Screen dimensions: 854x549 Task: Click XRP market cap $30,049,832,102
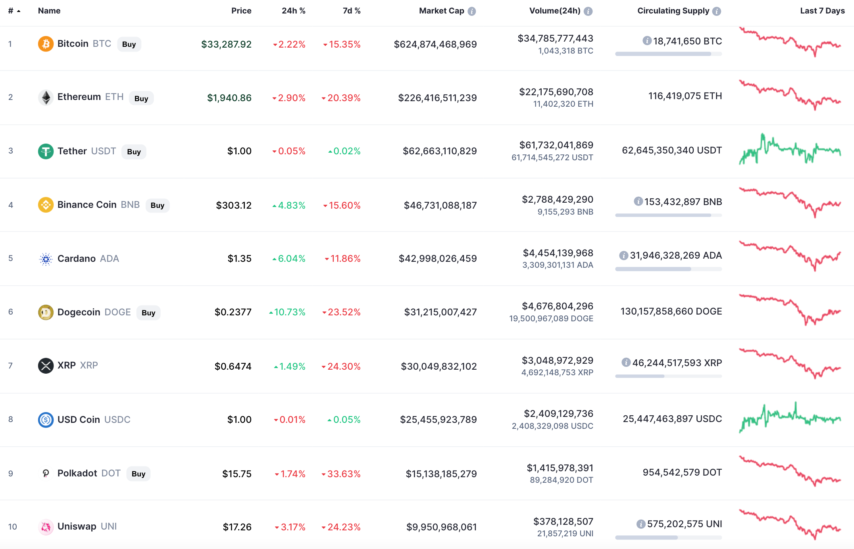pyautogui.click(x=439, y=366)
